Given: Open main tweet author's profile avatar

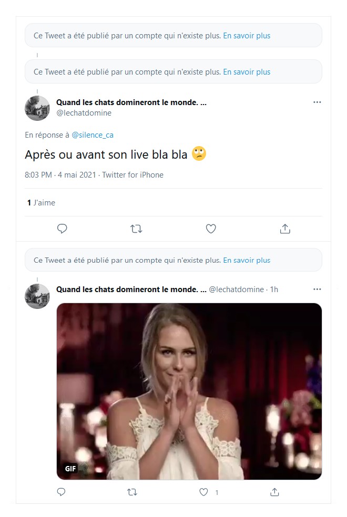Looking at the screenshot, I should tap(37, 108).
